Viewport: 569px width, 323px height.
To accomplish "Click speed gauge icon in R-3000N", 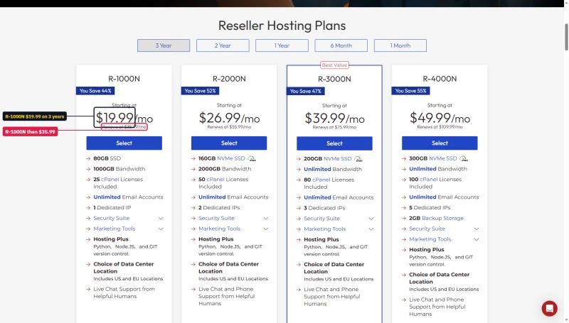I will click(x=358, y=159).
